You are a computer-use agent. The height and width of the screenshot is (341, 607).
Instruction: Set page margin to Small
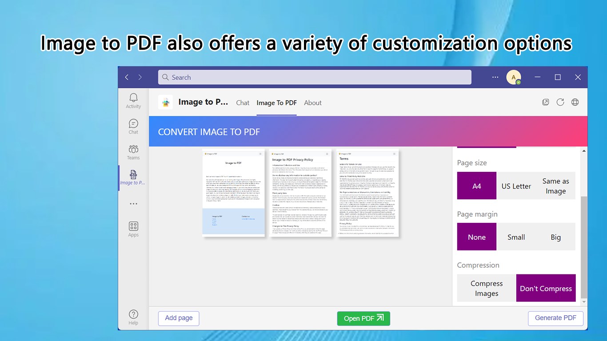(x=516, y=237)
